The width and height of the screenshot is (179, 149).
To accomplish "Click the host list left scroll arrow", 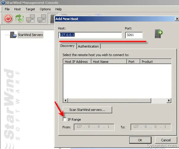I will (65, 101).
